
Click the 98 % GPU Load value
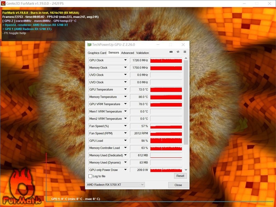pyautogui.click(x=140, y=141)
